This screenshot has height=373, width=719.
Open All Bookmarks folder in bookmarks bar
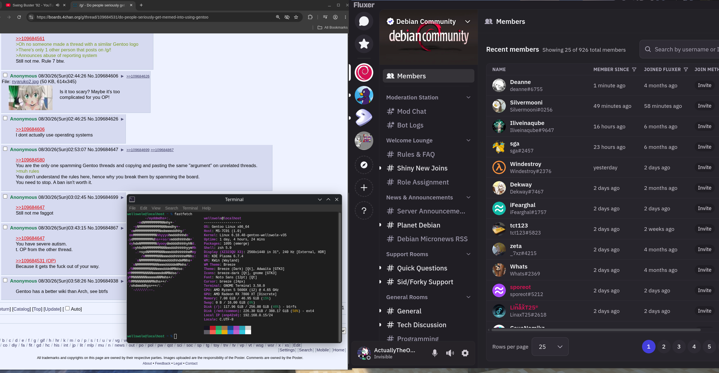point(333,28)
